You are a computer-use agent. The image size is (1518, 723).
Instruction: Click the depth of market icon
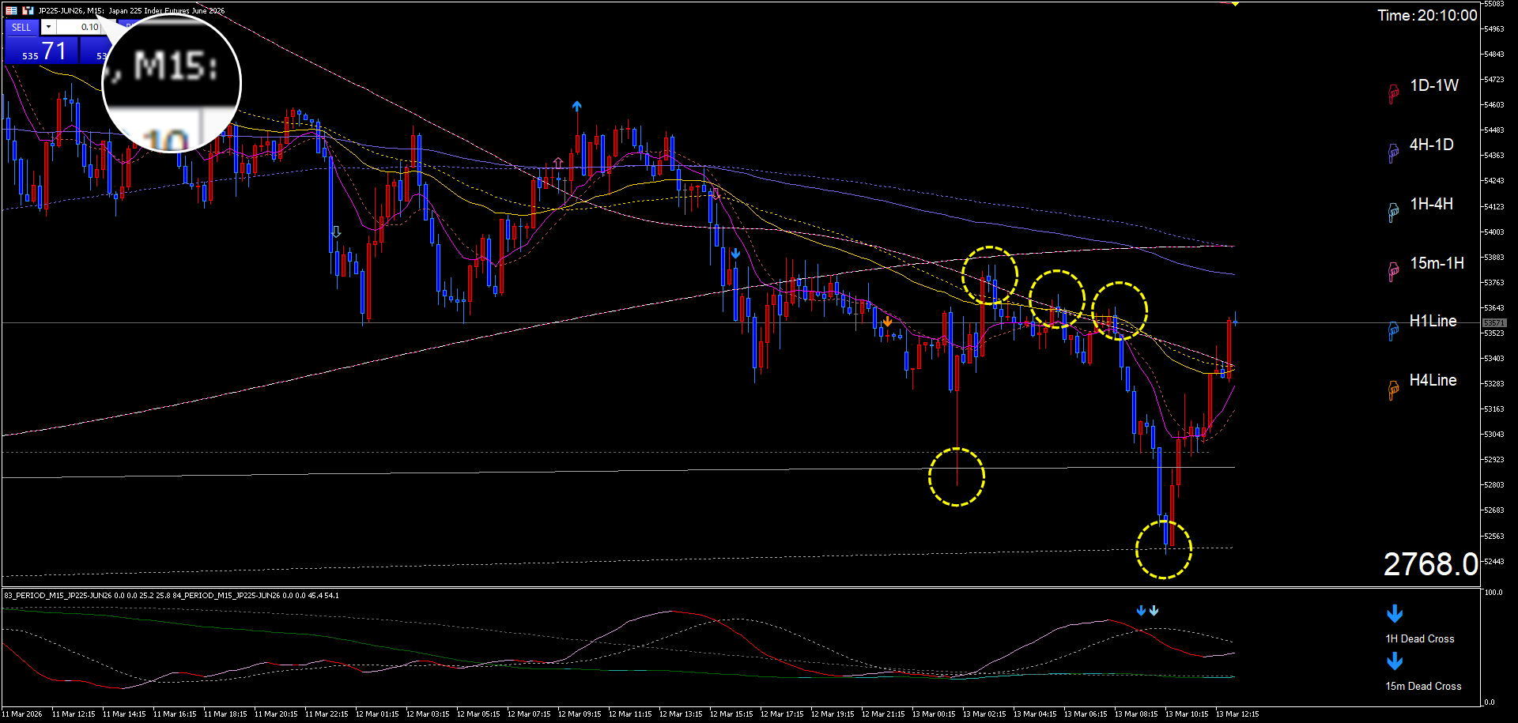[x=28, y=10]
